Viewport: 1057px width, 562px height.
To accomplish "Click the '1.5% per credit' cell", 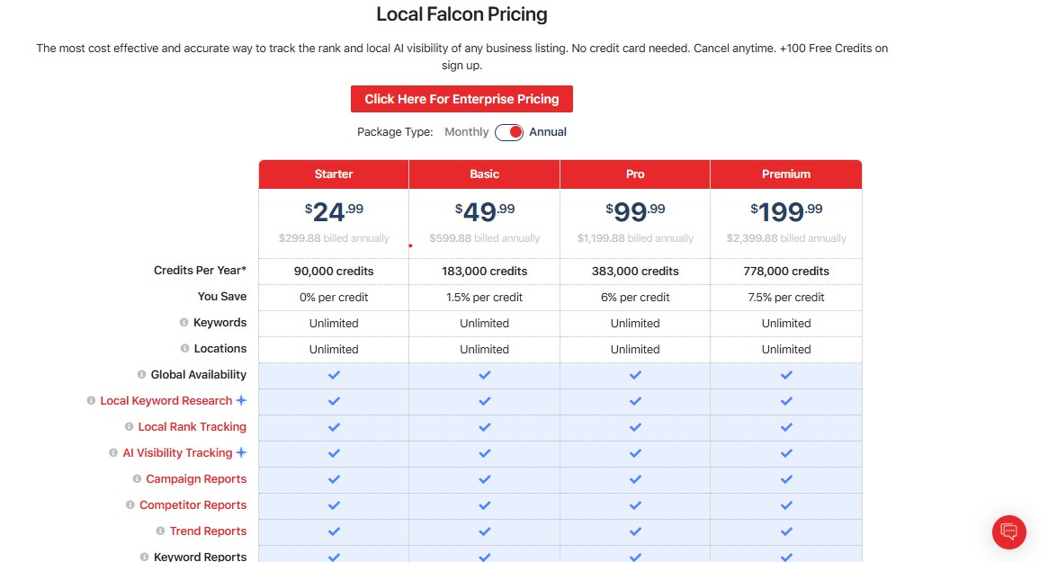I will tap(485, 297).
